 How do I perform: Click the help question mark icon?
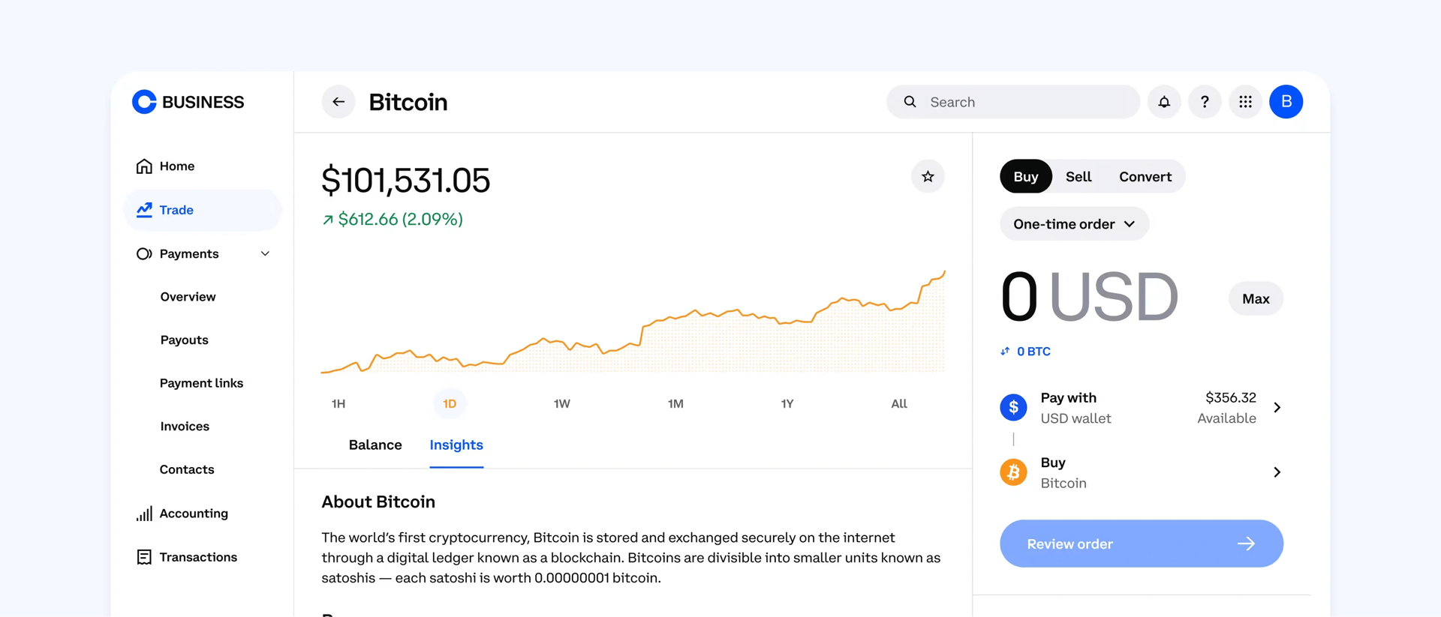(x=1205, y=101)
